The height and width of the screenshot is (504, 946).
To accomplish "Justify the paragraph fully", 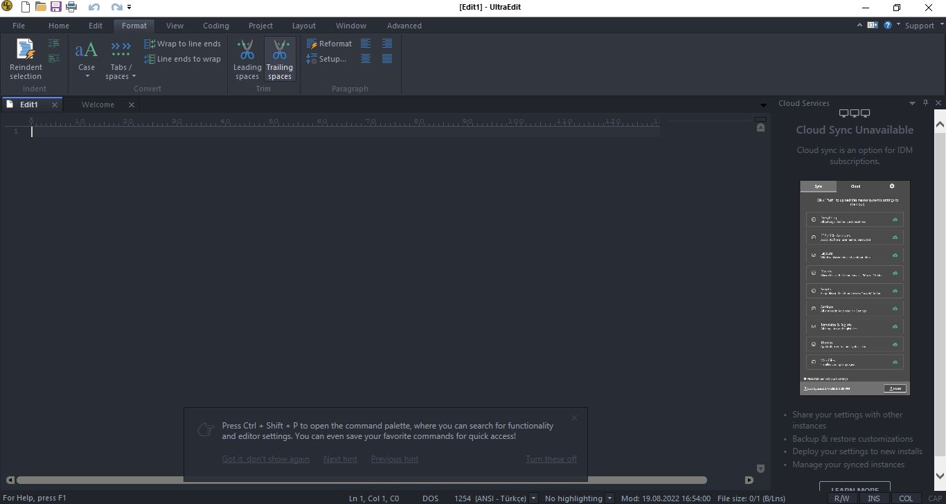I will [387, 59].
